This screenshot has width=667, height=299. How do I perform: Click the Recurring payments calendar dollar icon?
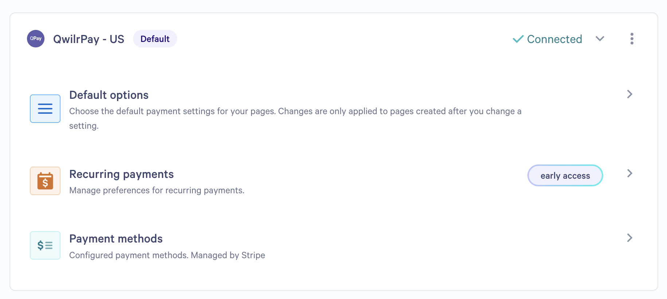pyautogui.click(x=45, y=181)
